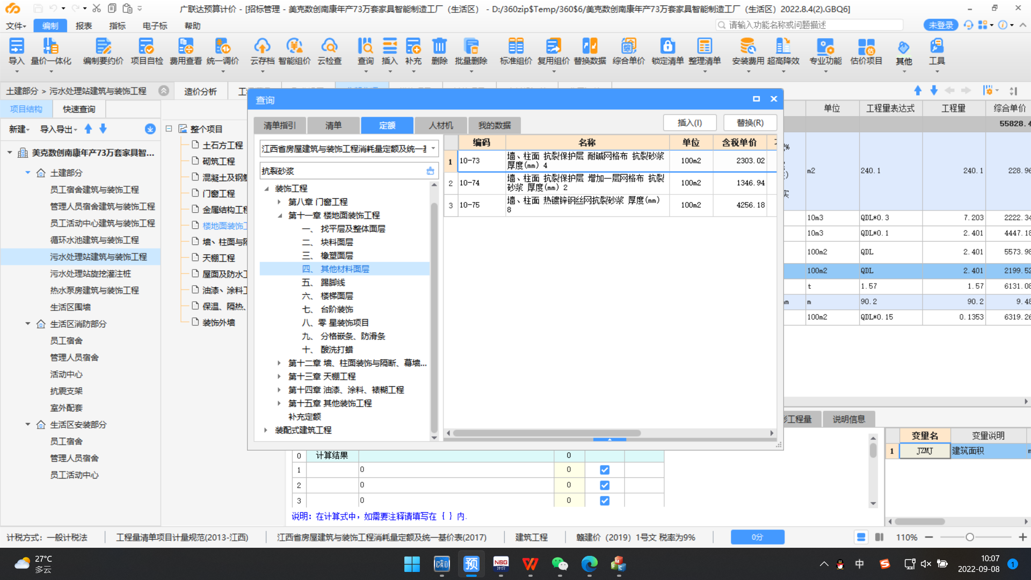Open the 工具 tools icon

pos(937,52)
